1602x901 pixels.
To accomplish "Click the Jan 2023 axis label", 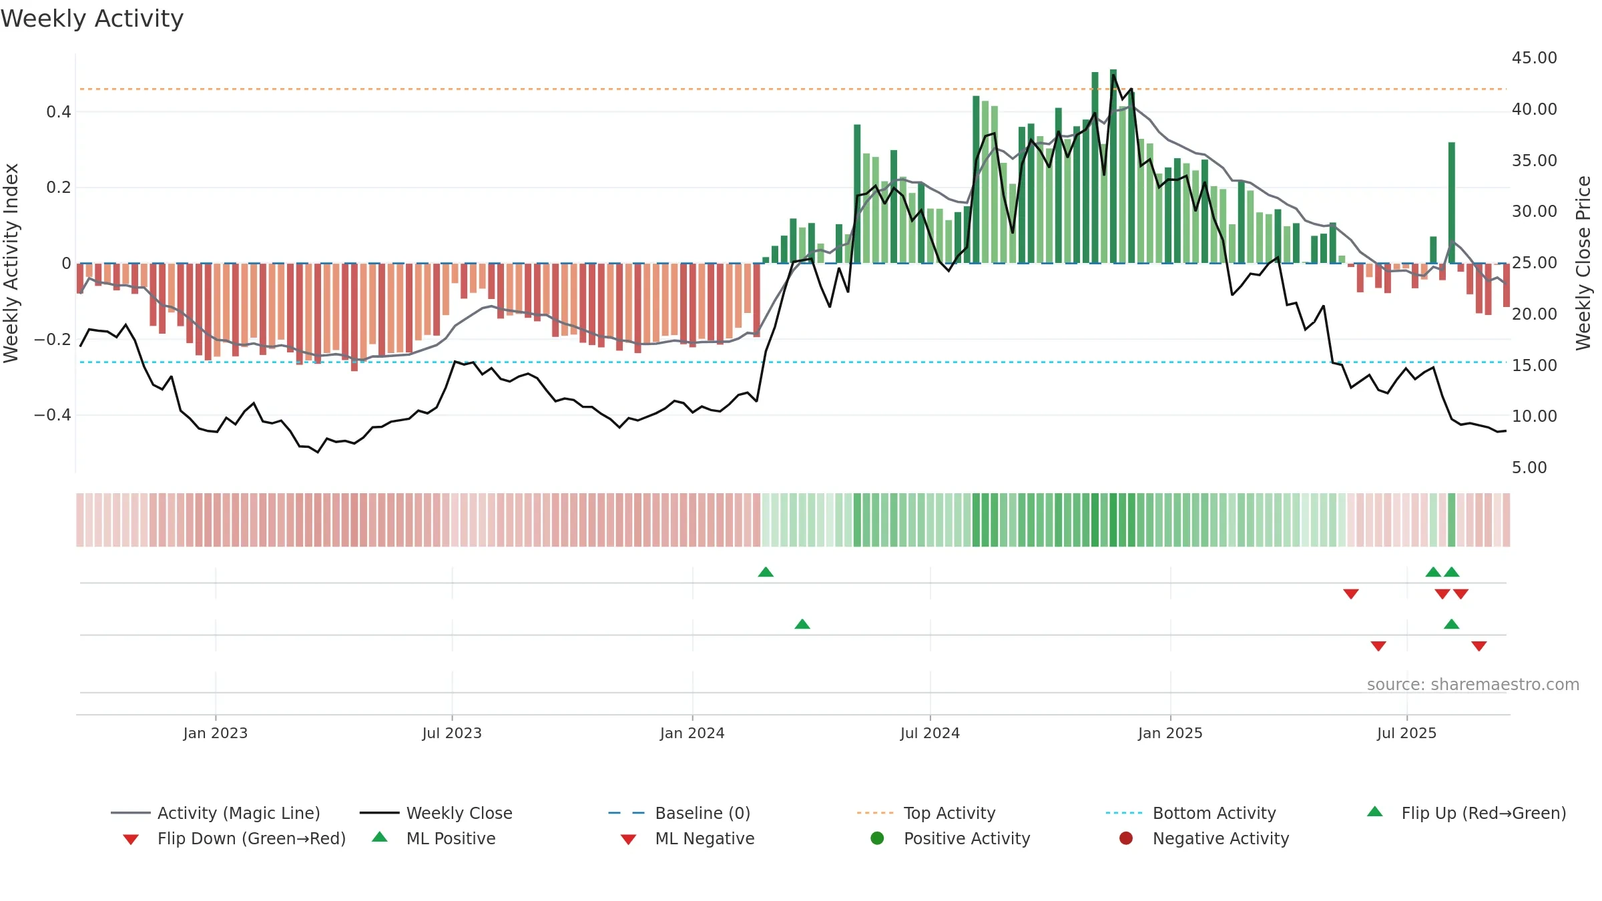I will click(x=216, y=733).
